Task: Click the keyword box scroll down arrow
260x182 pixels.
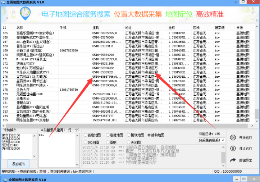Action: point(77,165)
